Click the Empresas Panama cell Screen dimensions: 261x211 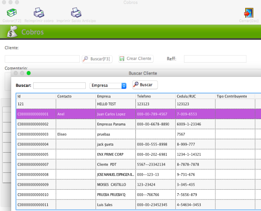[116, 124]
